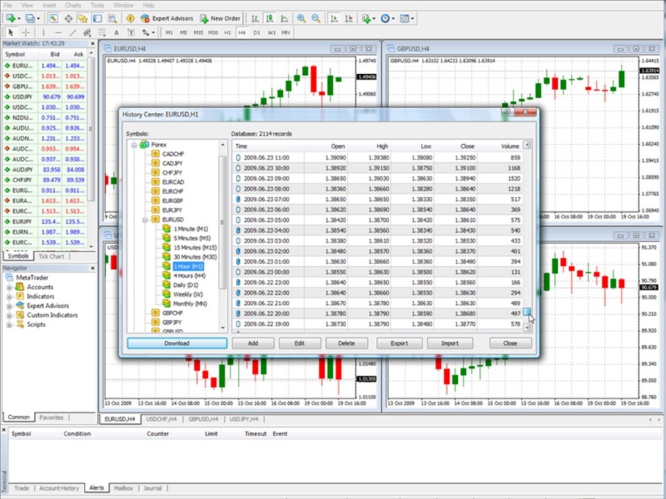Switch to line chart icon

284,18
